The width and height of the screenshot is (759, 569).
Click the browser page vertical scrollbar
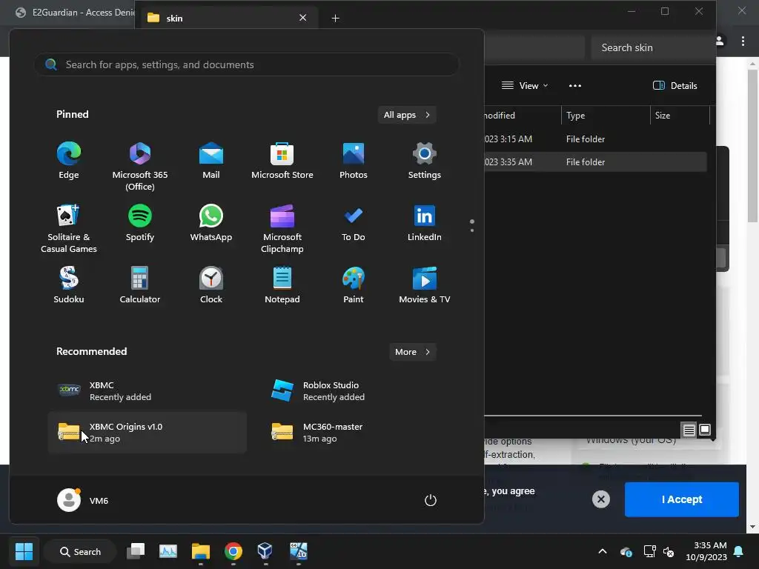click(752, 145)
